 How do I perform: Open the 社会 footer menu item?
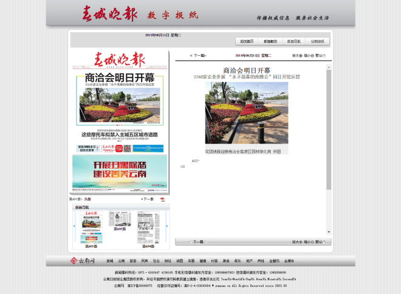[x=156, y=261]
